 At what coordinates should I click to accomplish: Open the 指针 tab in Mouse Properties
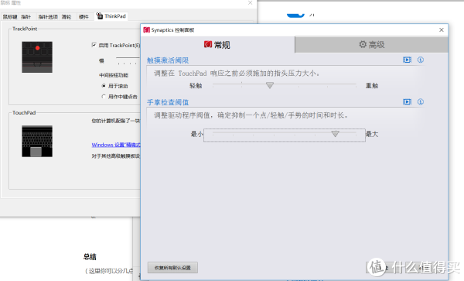pyautogui.click(x=26, y=17)
